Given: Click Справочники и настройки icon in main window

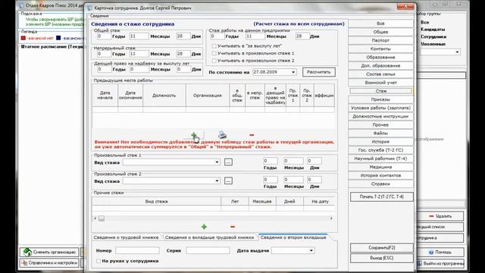Looking at the screenshot, I should point(24,263).
